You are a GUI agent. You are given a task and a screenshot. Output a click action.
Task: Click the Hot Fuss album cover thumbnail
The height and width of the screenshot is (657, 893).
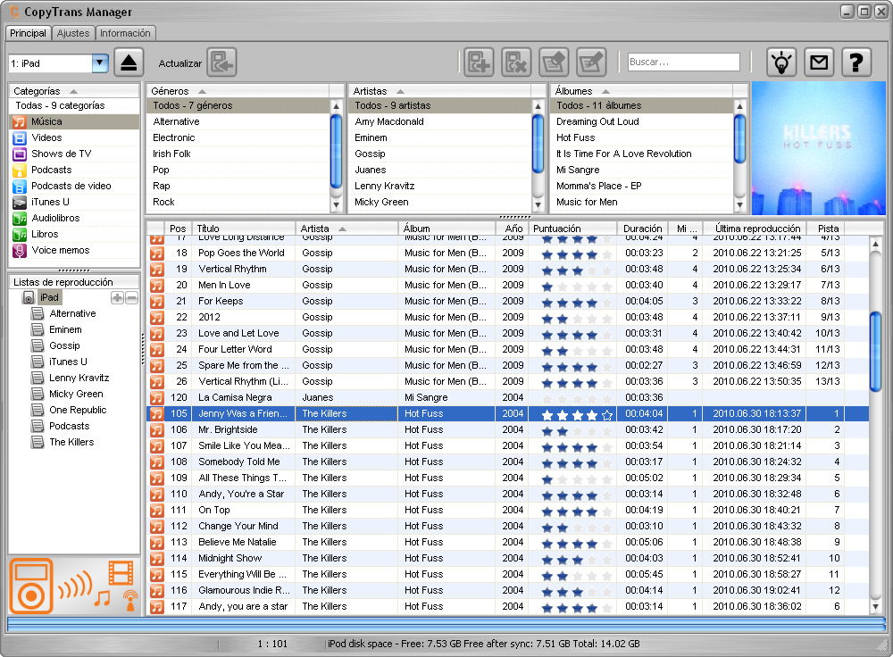(818, 148)
